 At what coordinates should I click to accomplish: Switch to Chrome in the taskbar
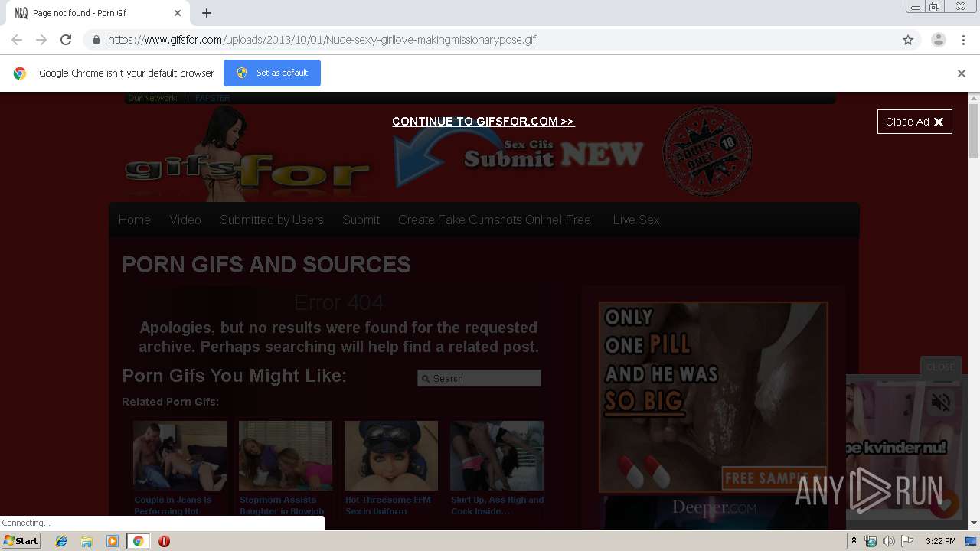pos(139,541)
